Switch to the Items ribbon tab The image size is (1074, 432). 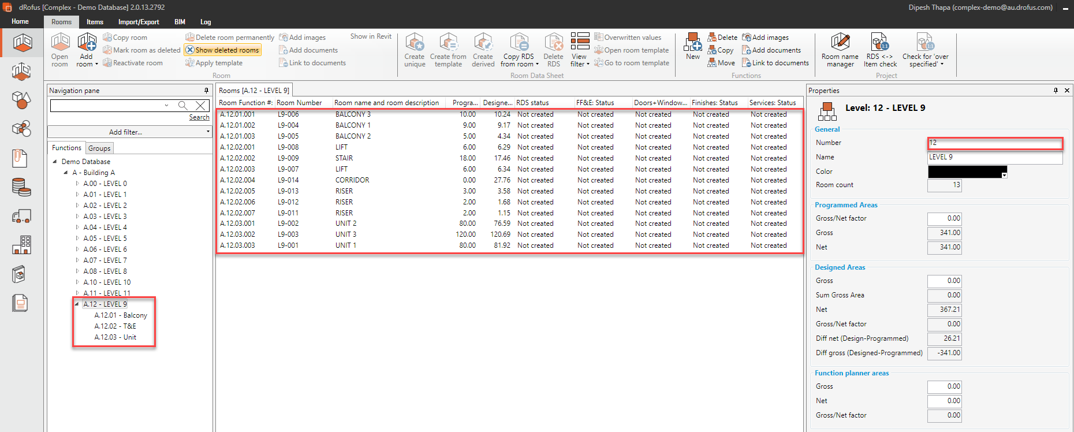95,22
